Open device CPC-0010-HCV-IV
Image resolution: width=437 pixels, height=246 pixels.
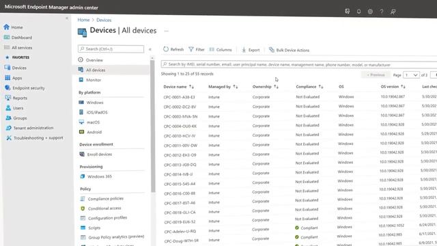click(x=180, y=136)
